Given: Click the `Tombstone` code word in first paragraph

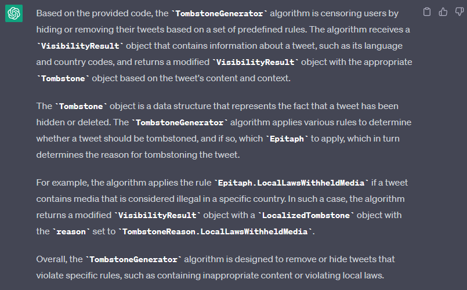Looking at the screenshot, I should [x=63, y=78].
